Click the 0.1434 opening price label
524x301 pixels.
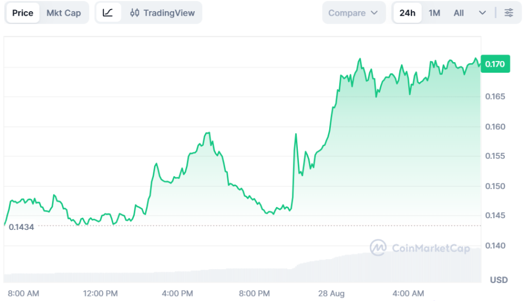pyautogui.click(x=21, y=227)
